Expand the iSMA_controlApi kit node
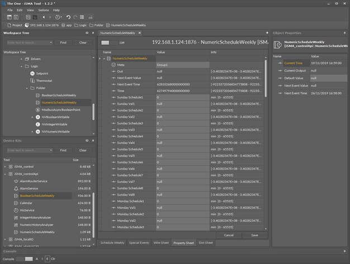Screen dimensions: 350x264 [x=6, y=174]
